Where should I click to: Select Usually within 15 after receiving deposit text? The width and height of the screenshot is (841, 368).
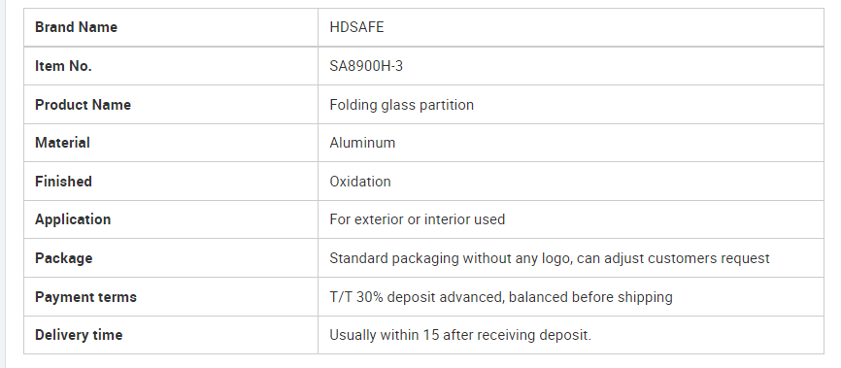click(460, 335)
